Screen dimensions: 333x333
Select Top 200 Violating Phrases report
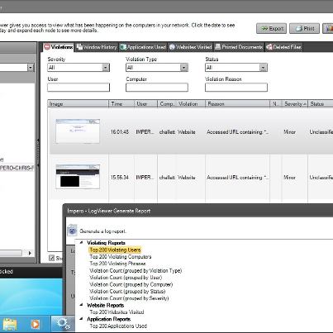tap(117, 264)
